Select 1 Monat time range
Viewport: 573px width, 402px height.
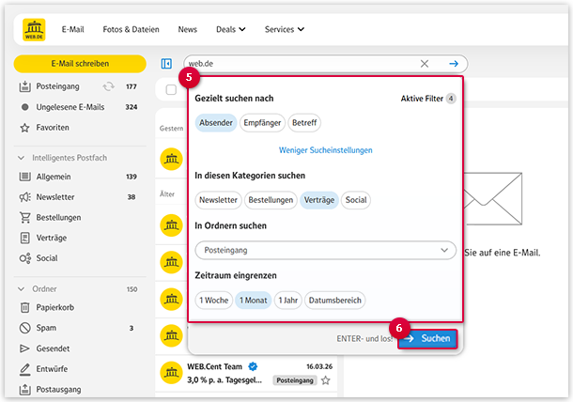[254, 301]
